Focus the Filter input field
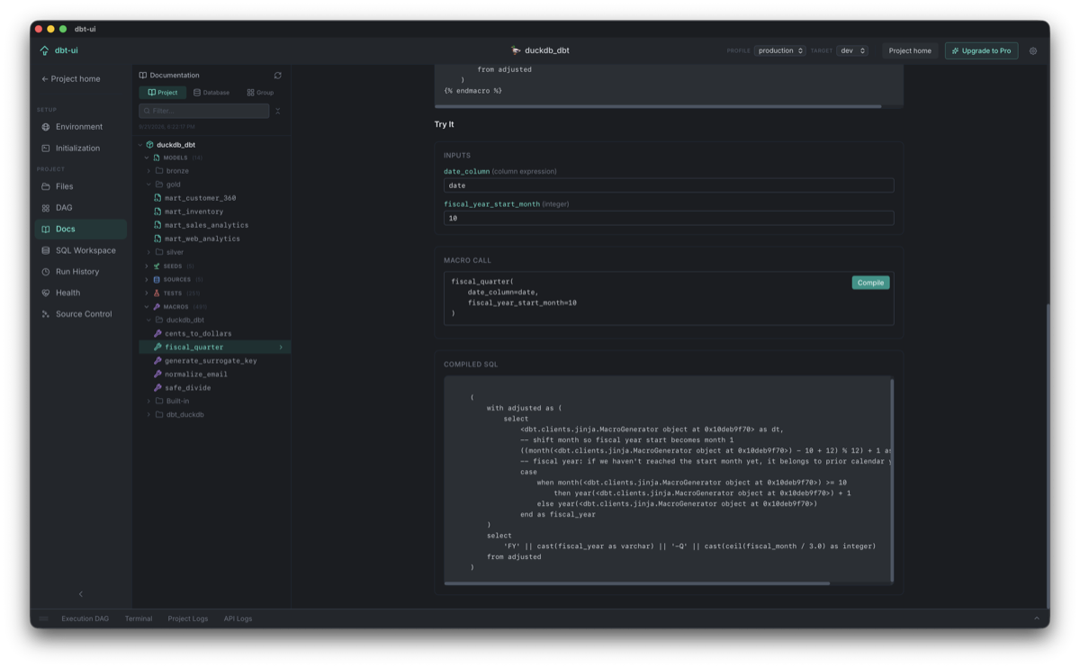The width and height of the screenshot is (1080, 668). [204, 111]
